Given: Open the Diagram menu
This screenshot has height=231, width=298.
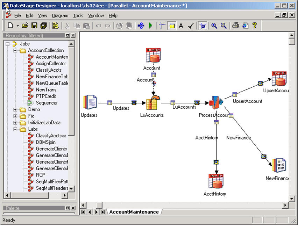Looking at the screenshot, I should point(60,16).
